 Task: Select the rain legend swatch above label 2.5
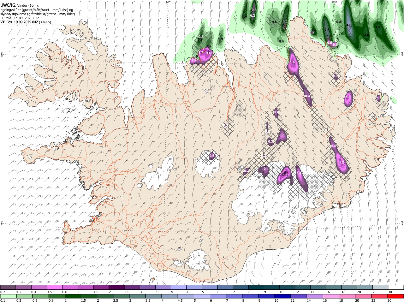pos(121,296)
